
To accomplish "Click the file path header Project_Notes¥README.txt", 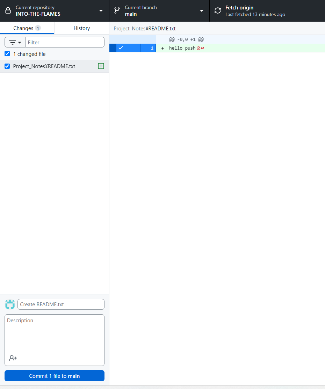I will point(144,29).
